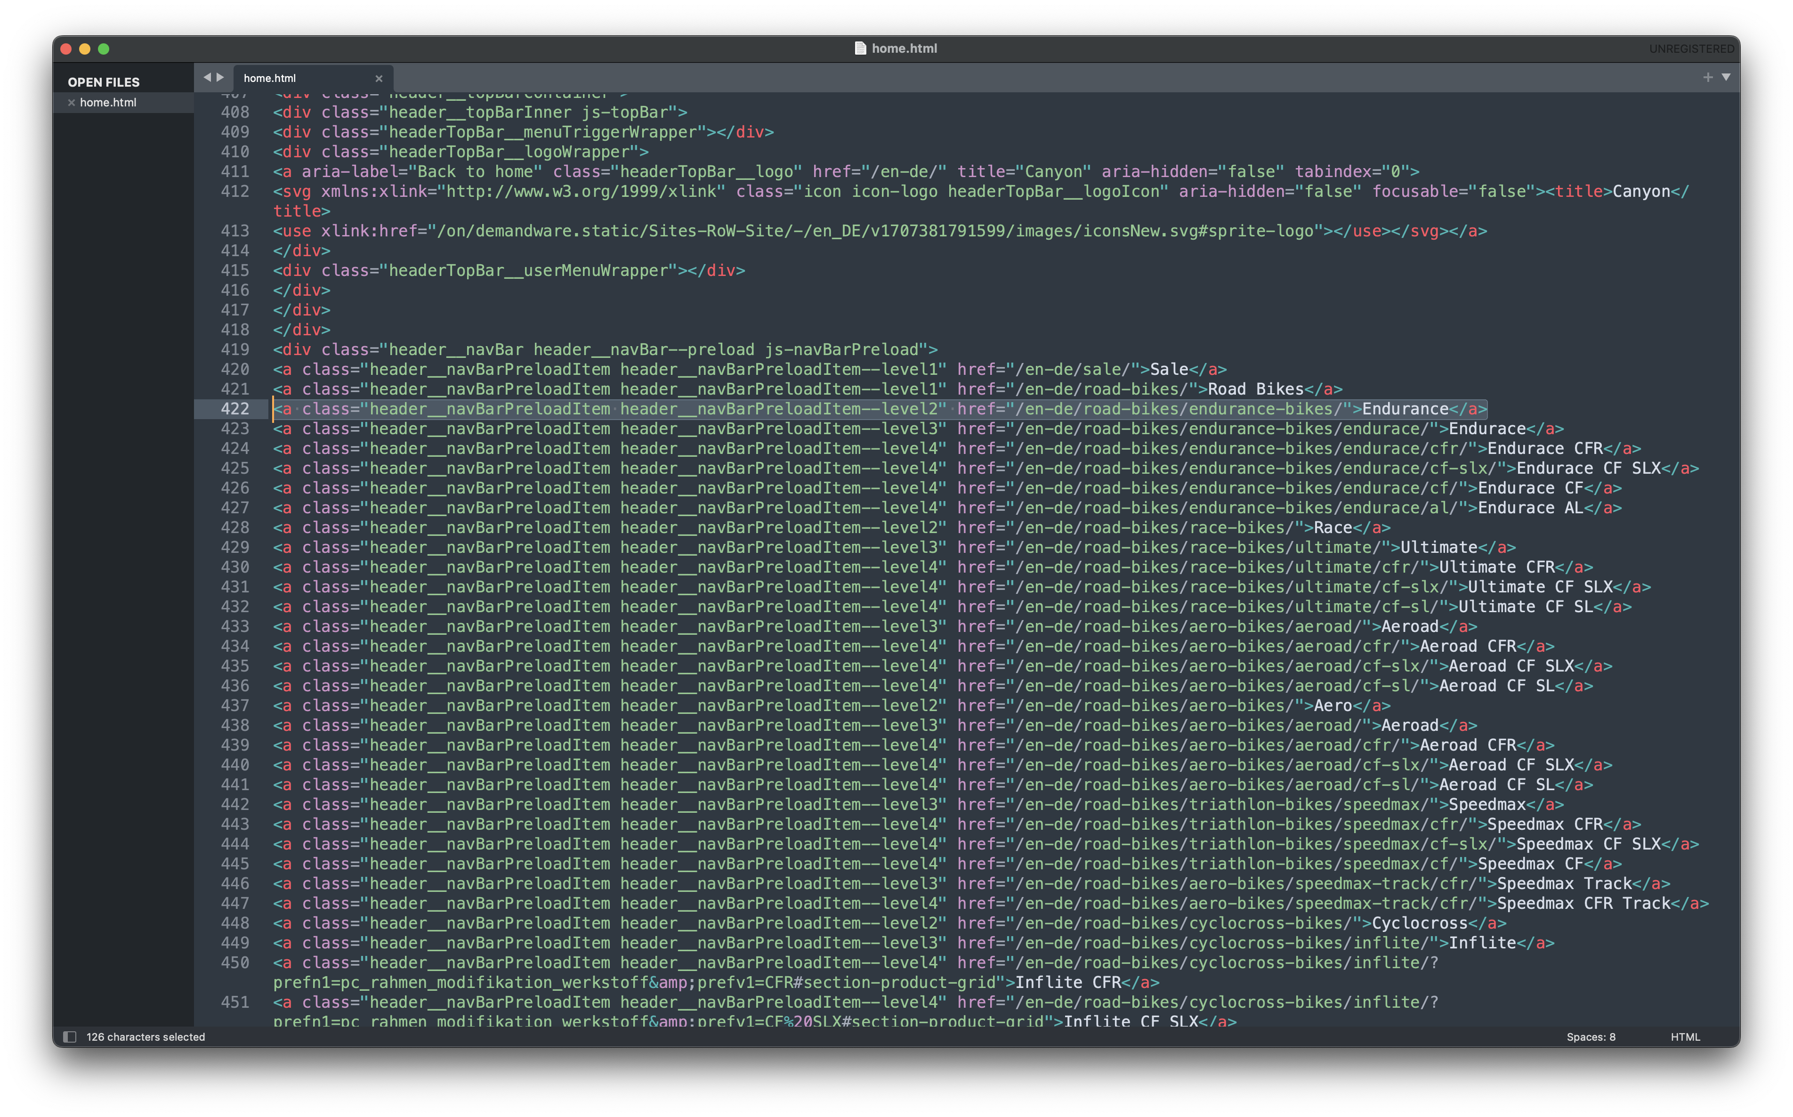Open the HTML syntax selector
Image resolution: width=1793 pixels, height=1117 pixels.
click(1685, 1036)
